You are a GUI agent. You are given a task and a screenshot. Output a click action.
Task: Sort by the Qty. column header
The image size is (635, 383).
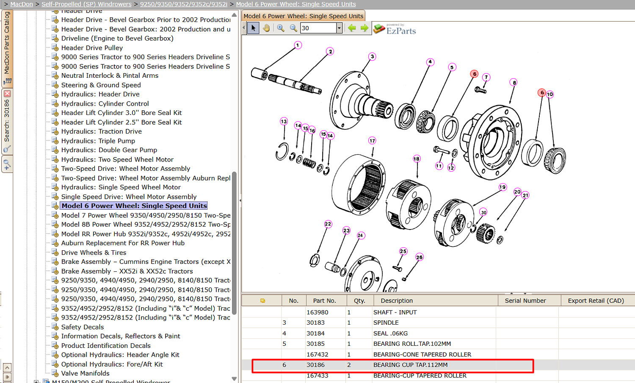[x=360, y=301]
